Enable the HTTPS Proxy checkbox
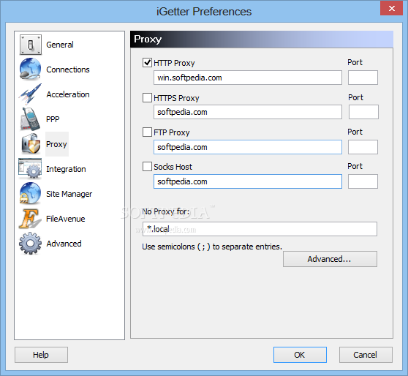This screenshot has height=376, width=408. (147, 97)
